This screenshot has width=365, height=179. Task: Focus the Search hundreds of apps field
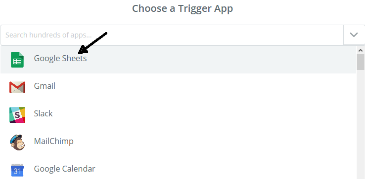click(172, 35)
